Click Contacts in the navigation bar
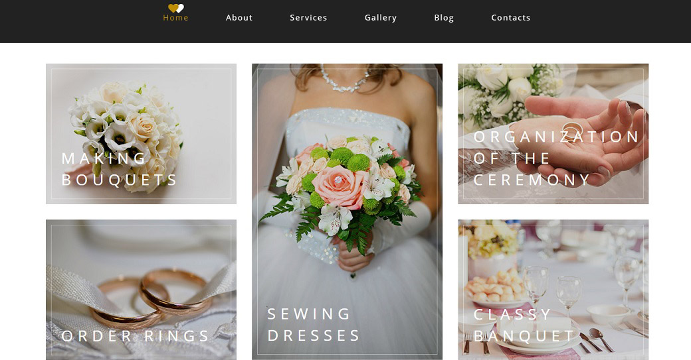 (510, 18)
